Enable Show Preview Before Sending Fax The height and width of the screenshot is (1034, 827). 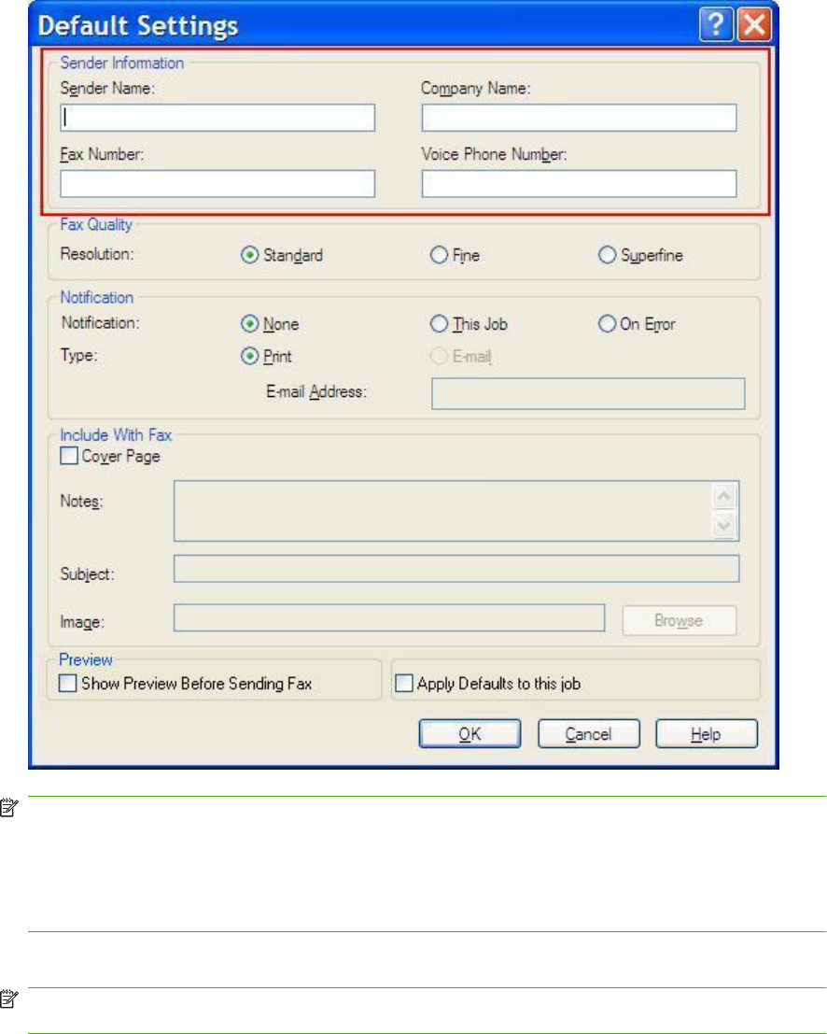(x=68, y=683)
